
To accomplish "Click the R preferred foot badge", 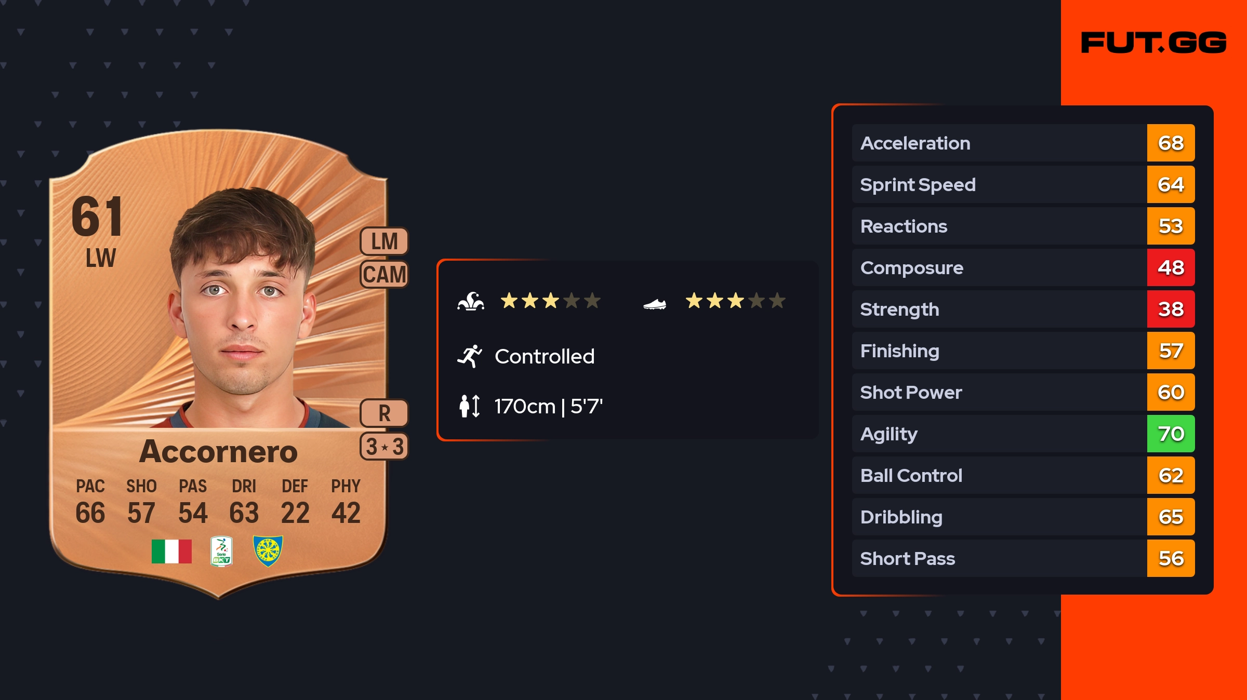I will click(384, 413).
